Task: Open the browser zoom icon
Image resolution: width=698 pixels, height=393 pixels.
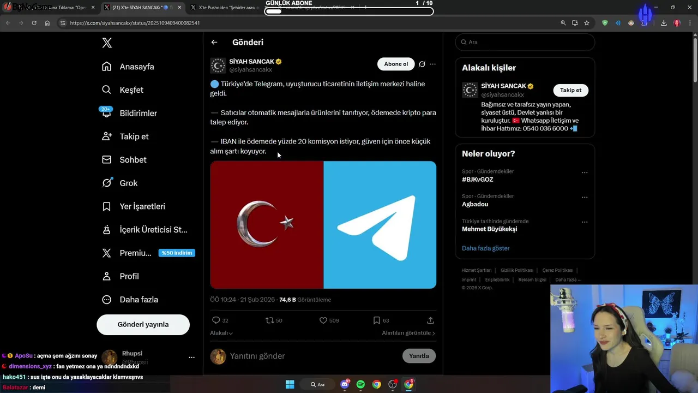Action: [563, 23]
